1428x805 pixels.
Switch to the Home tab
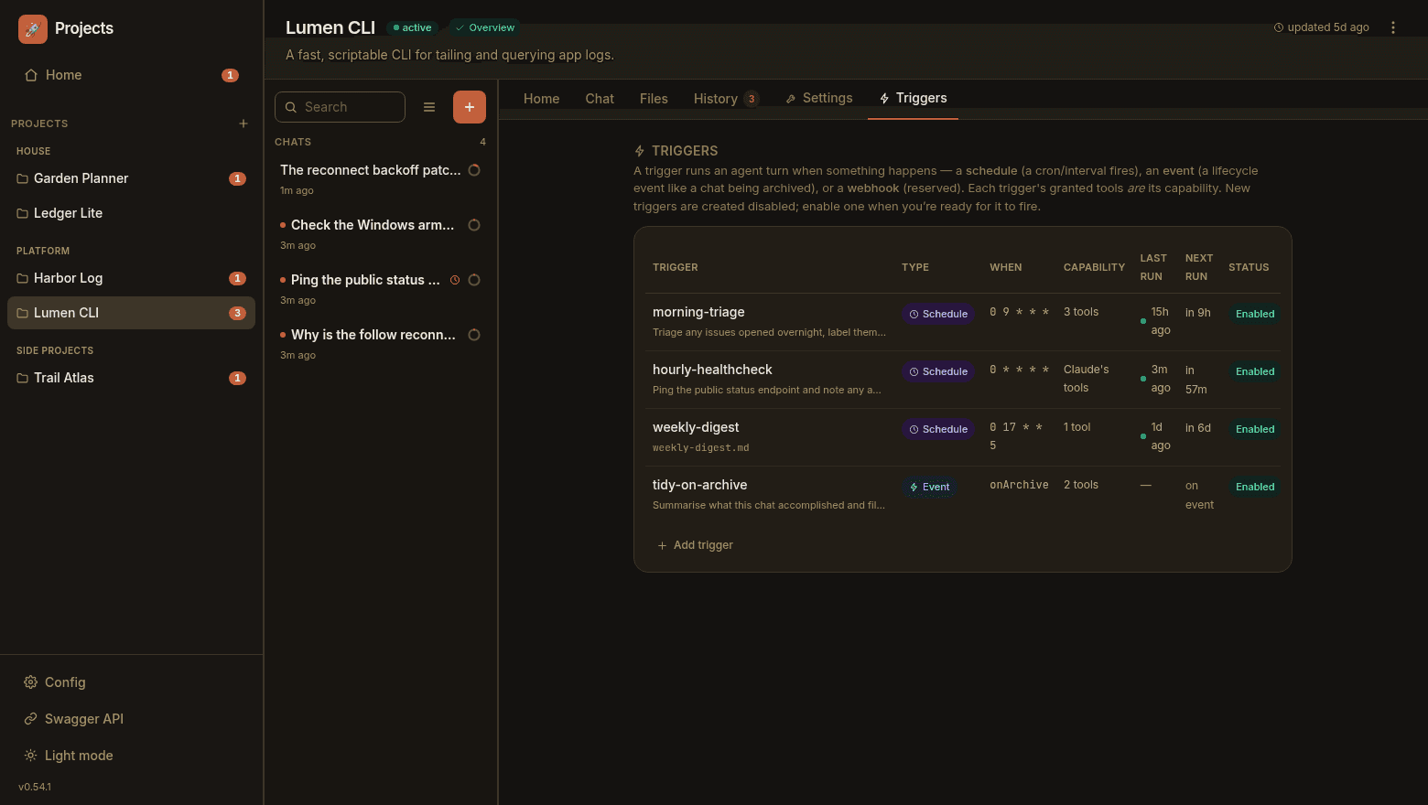(x=541, y=99)
